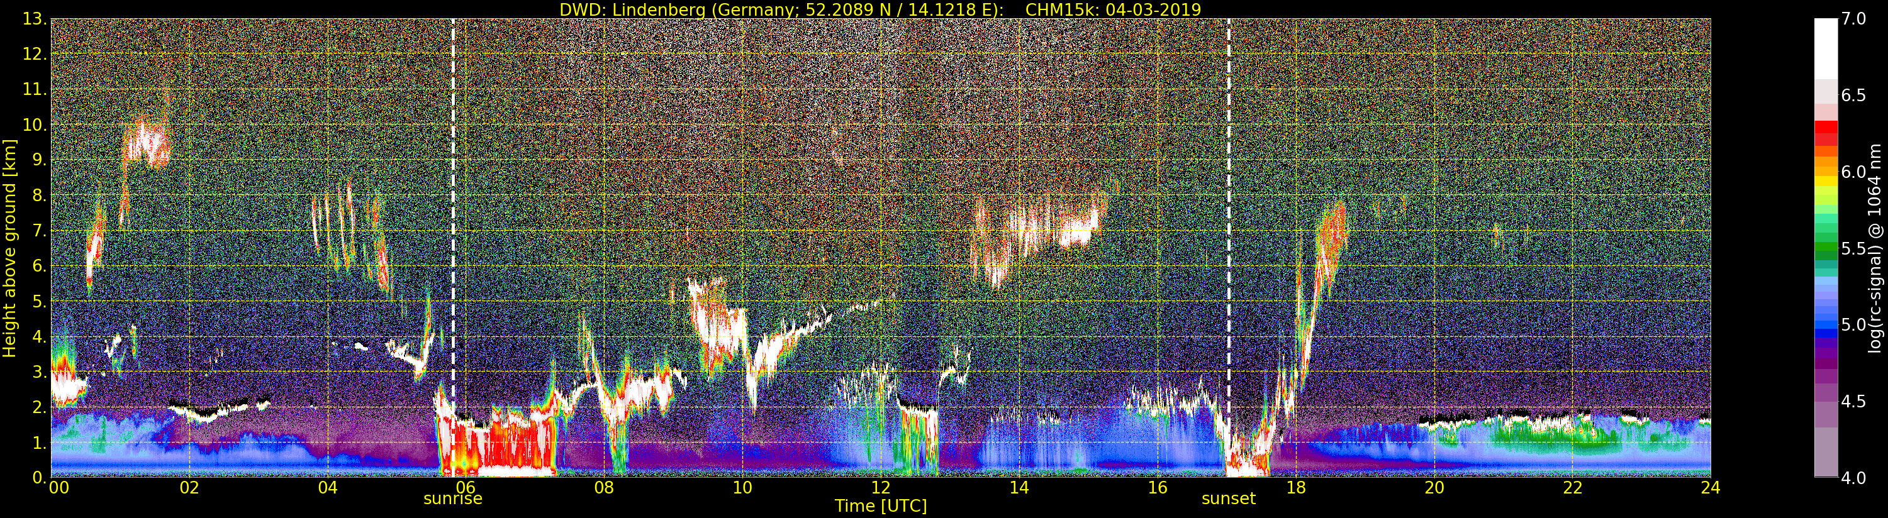Click the time axis tick '08'
This screenshot has height=518, width=1888.
tap(604, 487)
